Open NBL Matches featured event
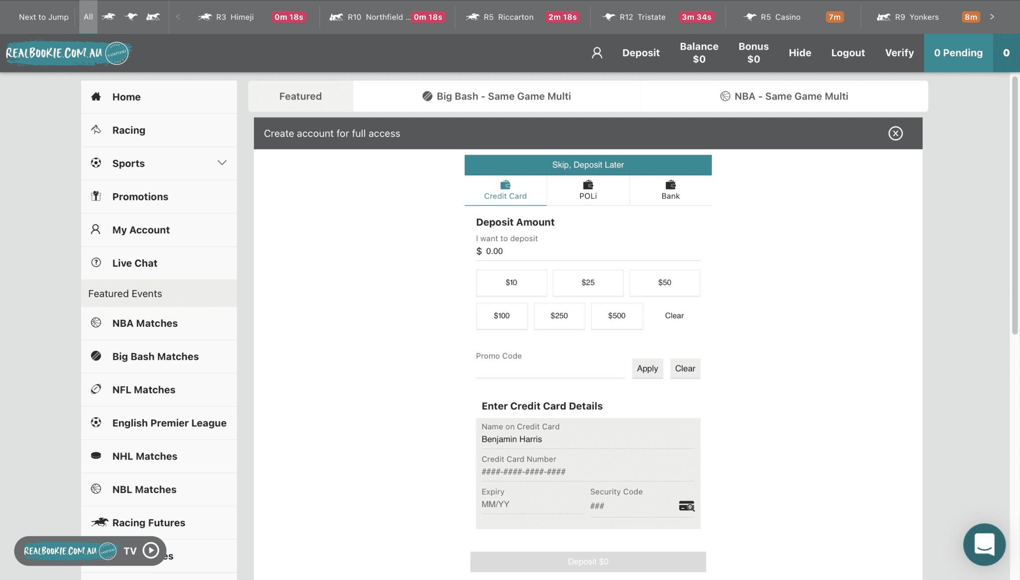This screenshot has height=580, width=1020. [159, 489]
